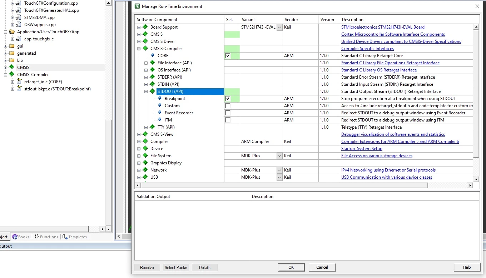
Task: Expand the Board Support component group
Action: pyautogui.click(x=139, y=27)
